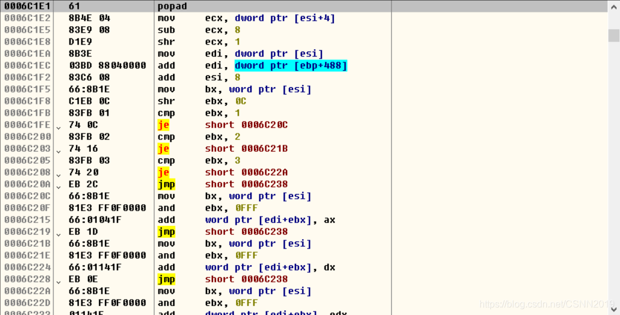Image resolution: width=620 pixels, height=315 pixels.
Task: Click the scrollbar down arrow
Action: pos(613,308)
